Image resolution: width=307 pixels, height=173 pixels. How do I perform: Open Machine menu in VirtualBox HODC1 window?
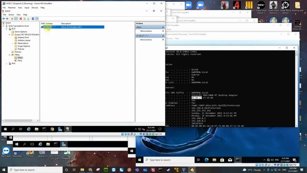coord(12,8)
